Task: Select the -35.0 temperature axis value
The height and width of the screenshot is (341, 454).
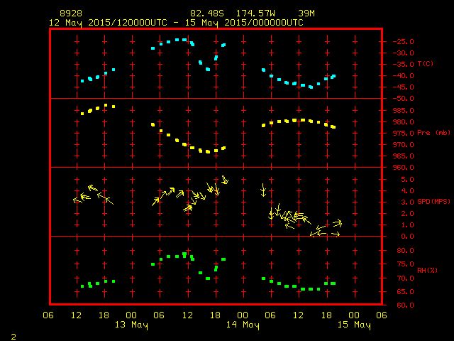Action: pyautogui.click(x=404, y=65)
